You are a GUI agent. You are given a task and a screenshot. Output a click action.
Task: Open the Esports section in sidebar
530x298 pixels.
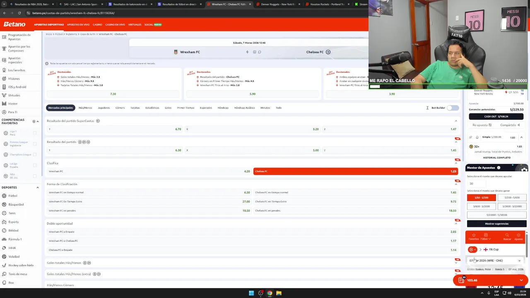13,222
